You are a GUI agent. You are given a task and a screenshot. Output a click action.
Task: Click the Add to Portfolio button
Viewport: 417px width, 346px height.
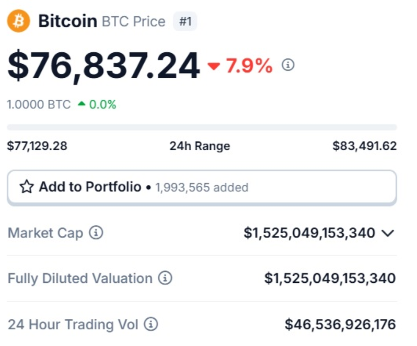point(202,187)
